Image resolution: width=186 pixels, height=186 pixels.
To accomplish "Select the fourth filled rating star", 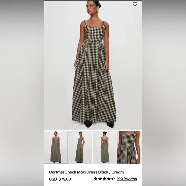I will coord(109,179).
